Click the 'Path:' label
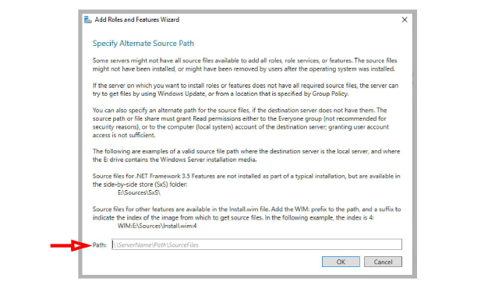Image resolution: width=495 pixels, height=292 pixels. (x=100, y=245)
